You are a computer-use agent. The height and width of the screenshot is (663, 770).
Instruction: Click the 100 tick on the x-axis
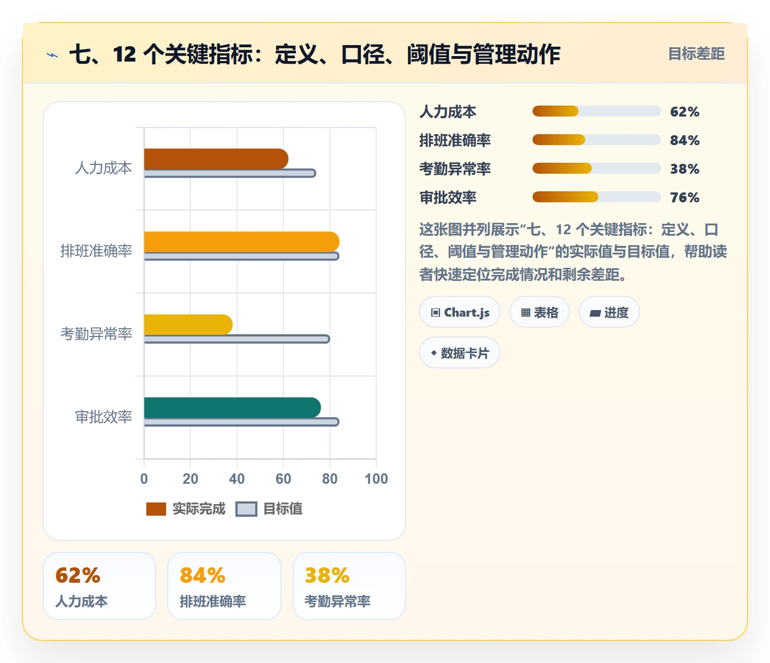click(376, 479)
